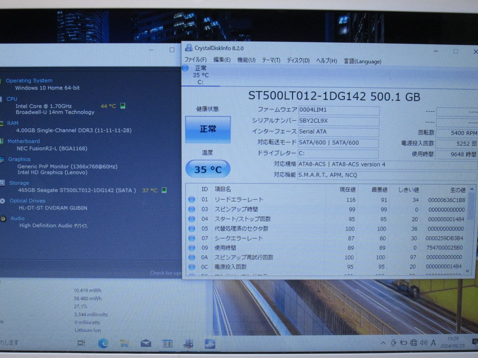The height and width of the screenshot is (358, 478).
Task: Open the Mail app from the taskbar
Action: [146, 344]
